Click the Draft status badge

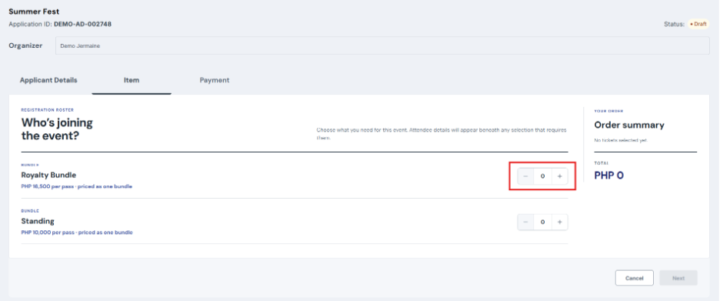[x=698, y=24]
